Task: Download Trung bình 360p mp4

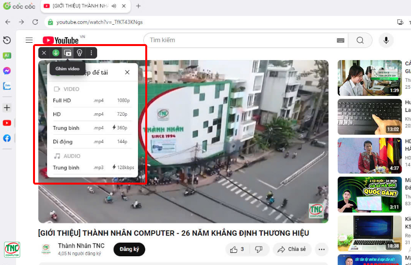Action: pyautogui.click(x=92, y=128)
